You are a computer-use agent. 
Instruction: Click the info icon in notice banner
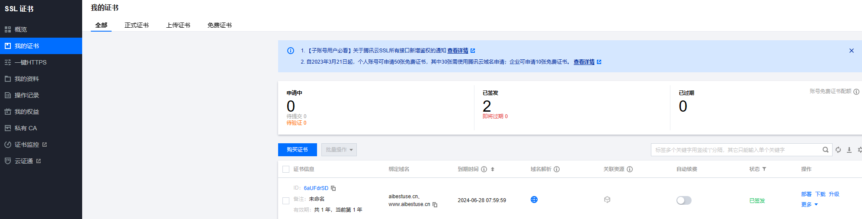pos(291,51)
